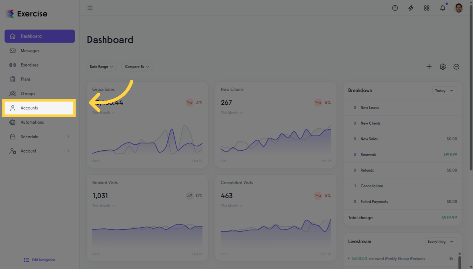The image size is (473, 269).
Task: Select the Exercises dumbbell icon in sidebar
Action: coord(13,65)
